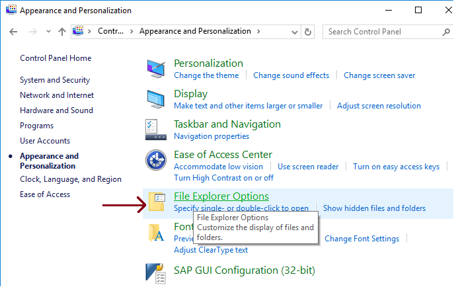
Task: Expand chevron before Contr... breadcrumb
Action: click(89, 31)
